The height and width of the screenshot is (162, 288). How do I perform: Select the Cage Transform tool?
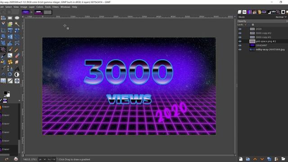pos(17,43)
